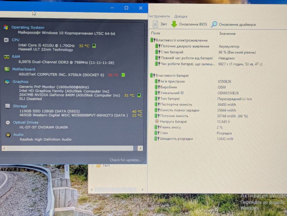287x216 pixels.
Task: Click the Speccy horizontal scrollbar track
Action: pos(72,148)
